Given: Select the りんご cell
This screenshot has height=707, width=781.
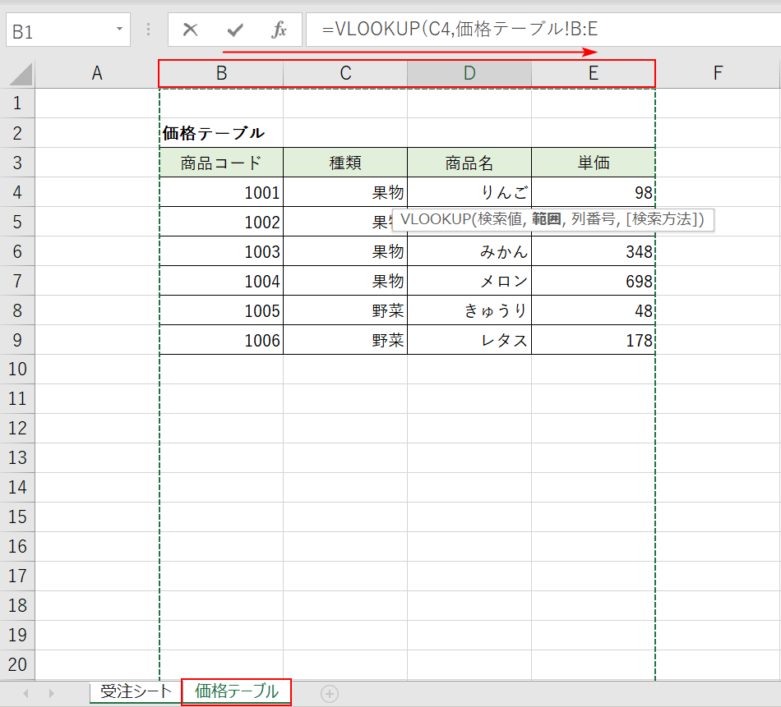Looking at the screenshot, I should pyautogui.click(x=469, y=192).
